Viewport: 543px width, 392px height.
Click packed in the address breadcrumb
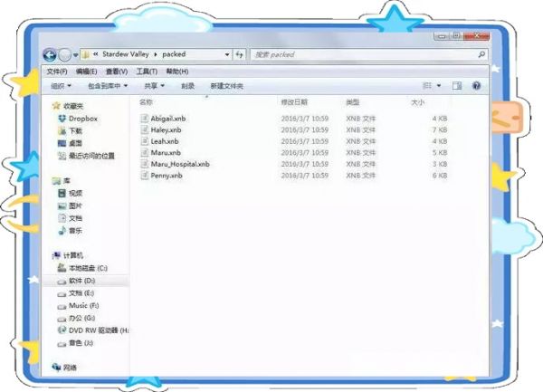tap(174, 54)
